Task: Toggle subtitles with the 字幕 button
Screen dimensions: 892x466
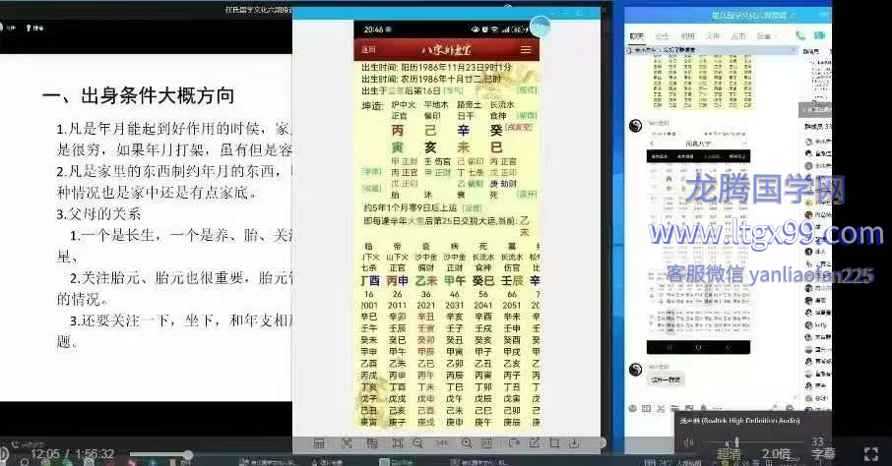Action: 823,454
